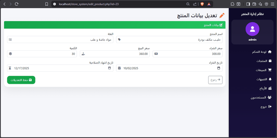Click the admin user avatar

tap(252, 29)
